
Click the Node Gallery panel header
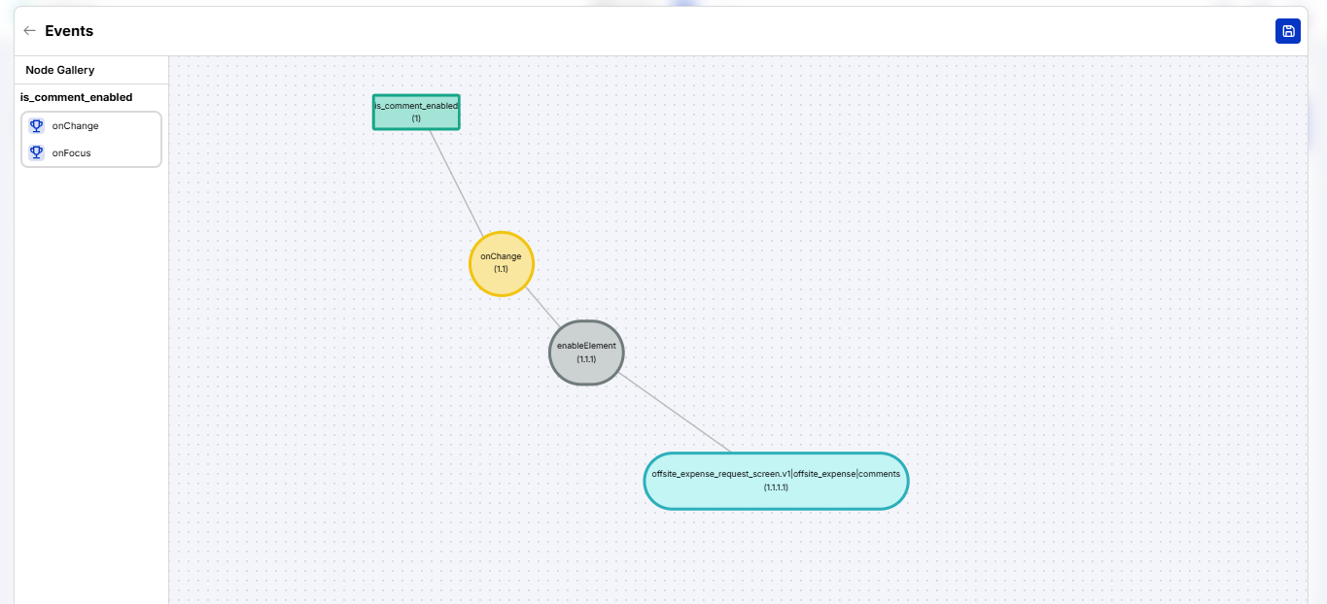(x=60, y=70)
